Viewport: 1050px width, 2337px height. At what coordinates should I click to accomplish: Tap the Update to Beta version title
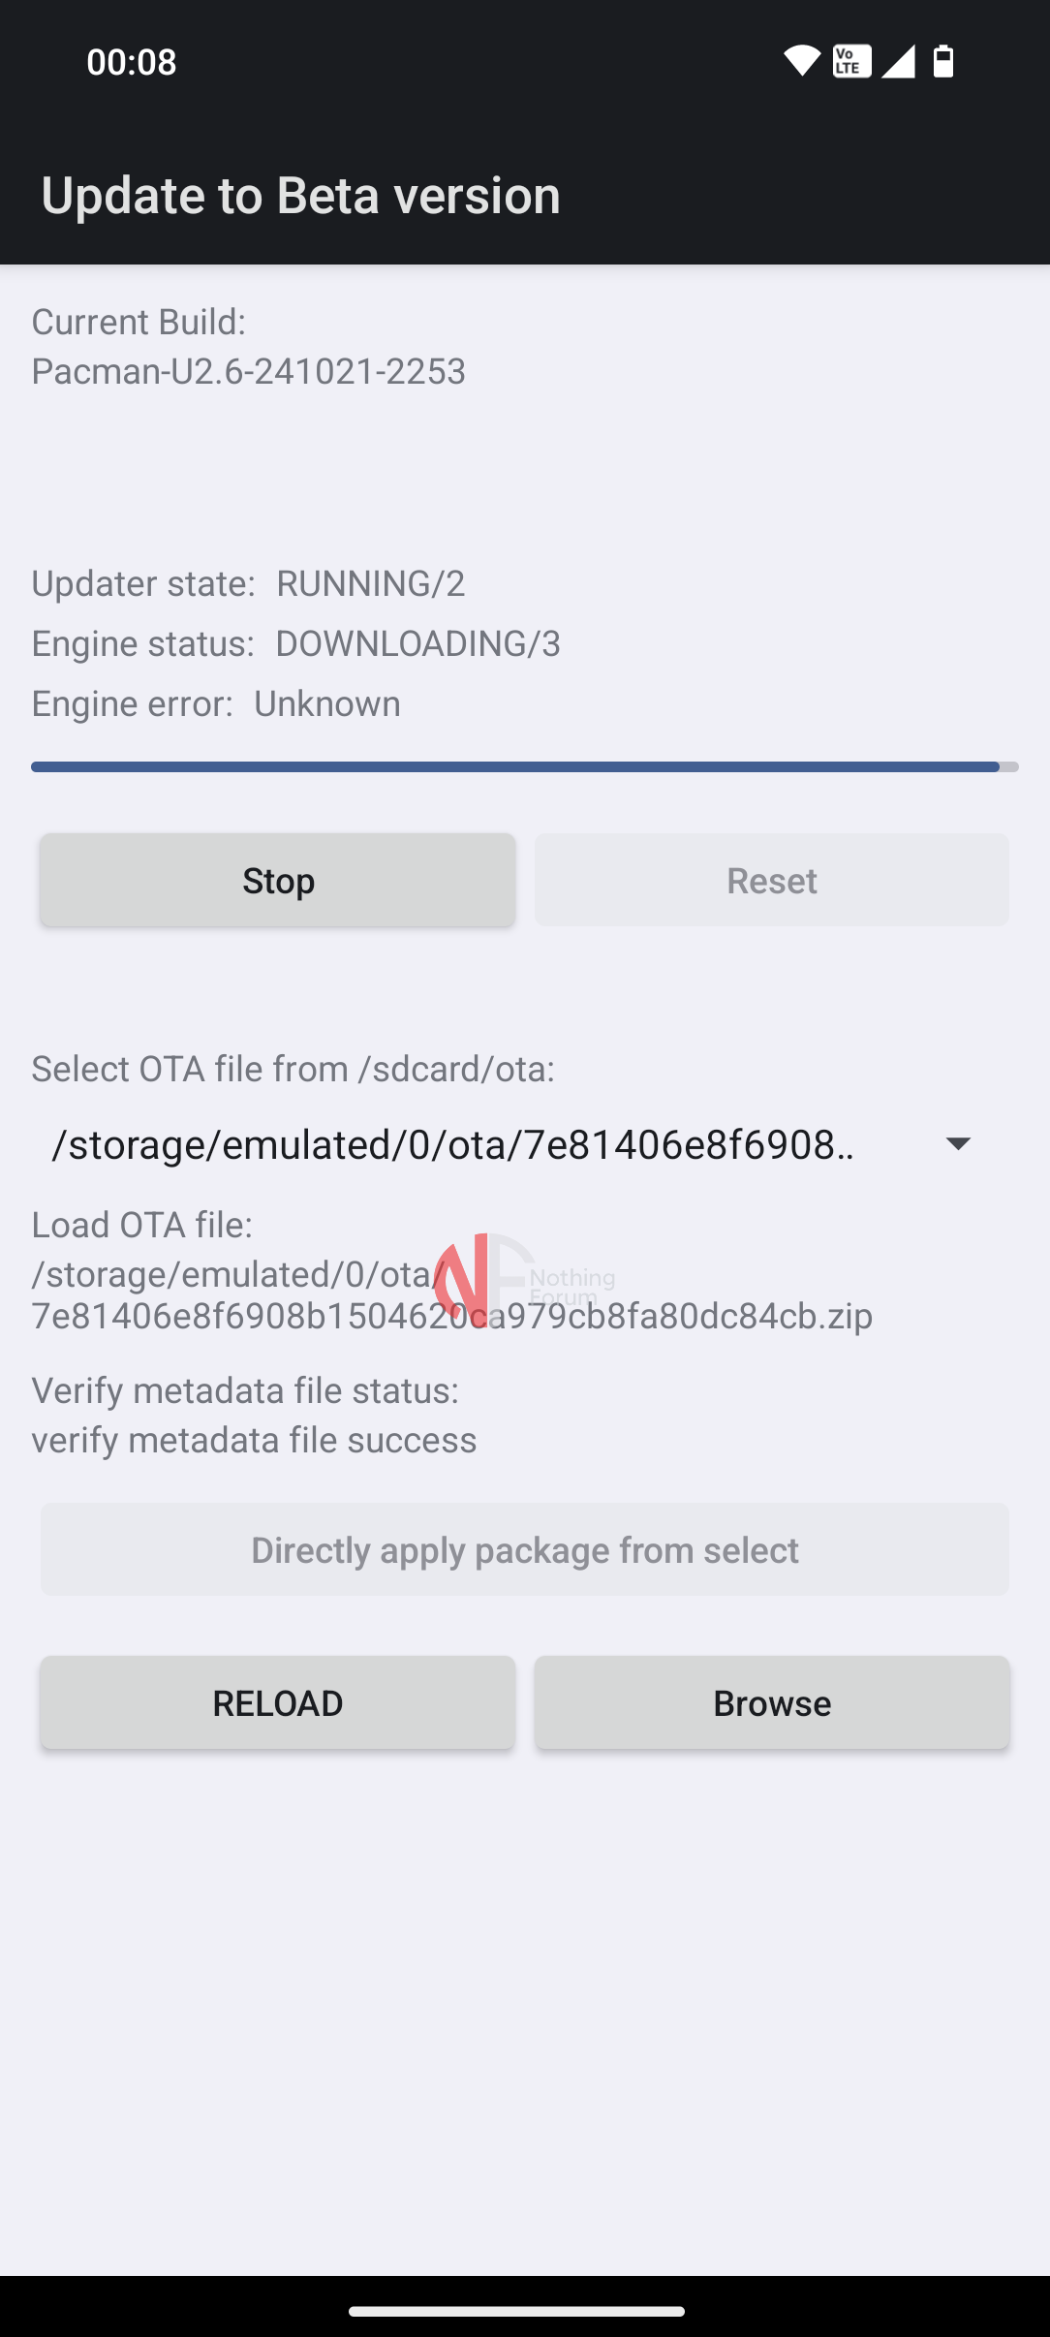pos(300,194)
